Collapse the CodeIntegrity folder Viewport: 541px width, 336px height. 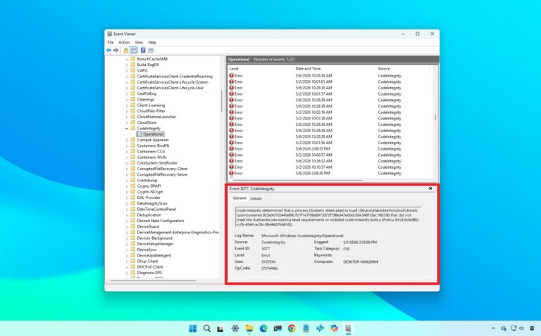pos(127,129)
